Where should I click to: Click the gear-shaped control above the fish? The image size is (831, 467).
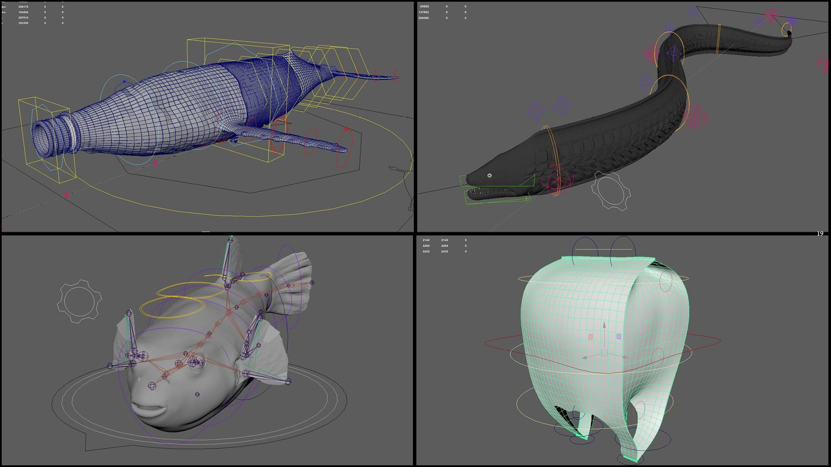click(x=79, y=301)
